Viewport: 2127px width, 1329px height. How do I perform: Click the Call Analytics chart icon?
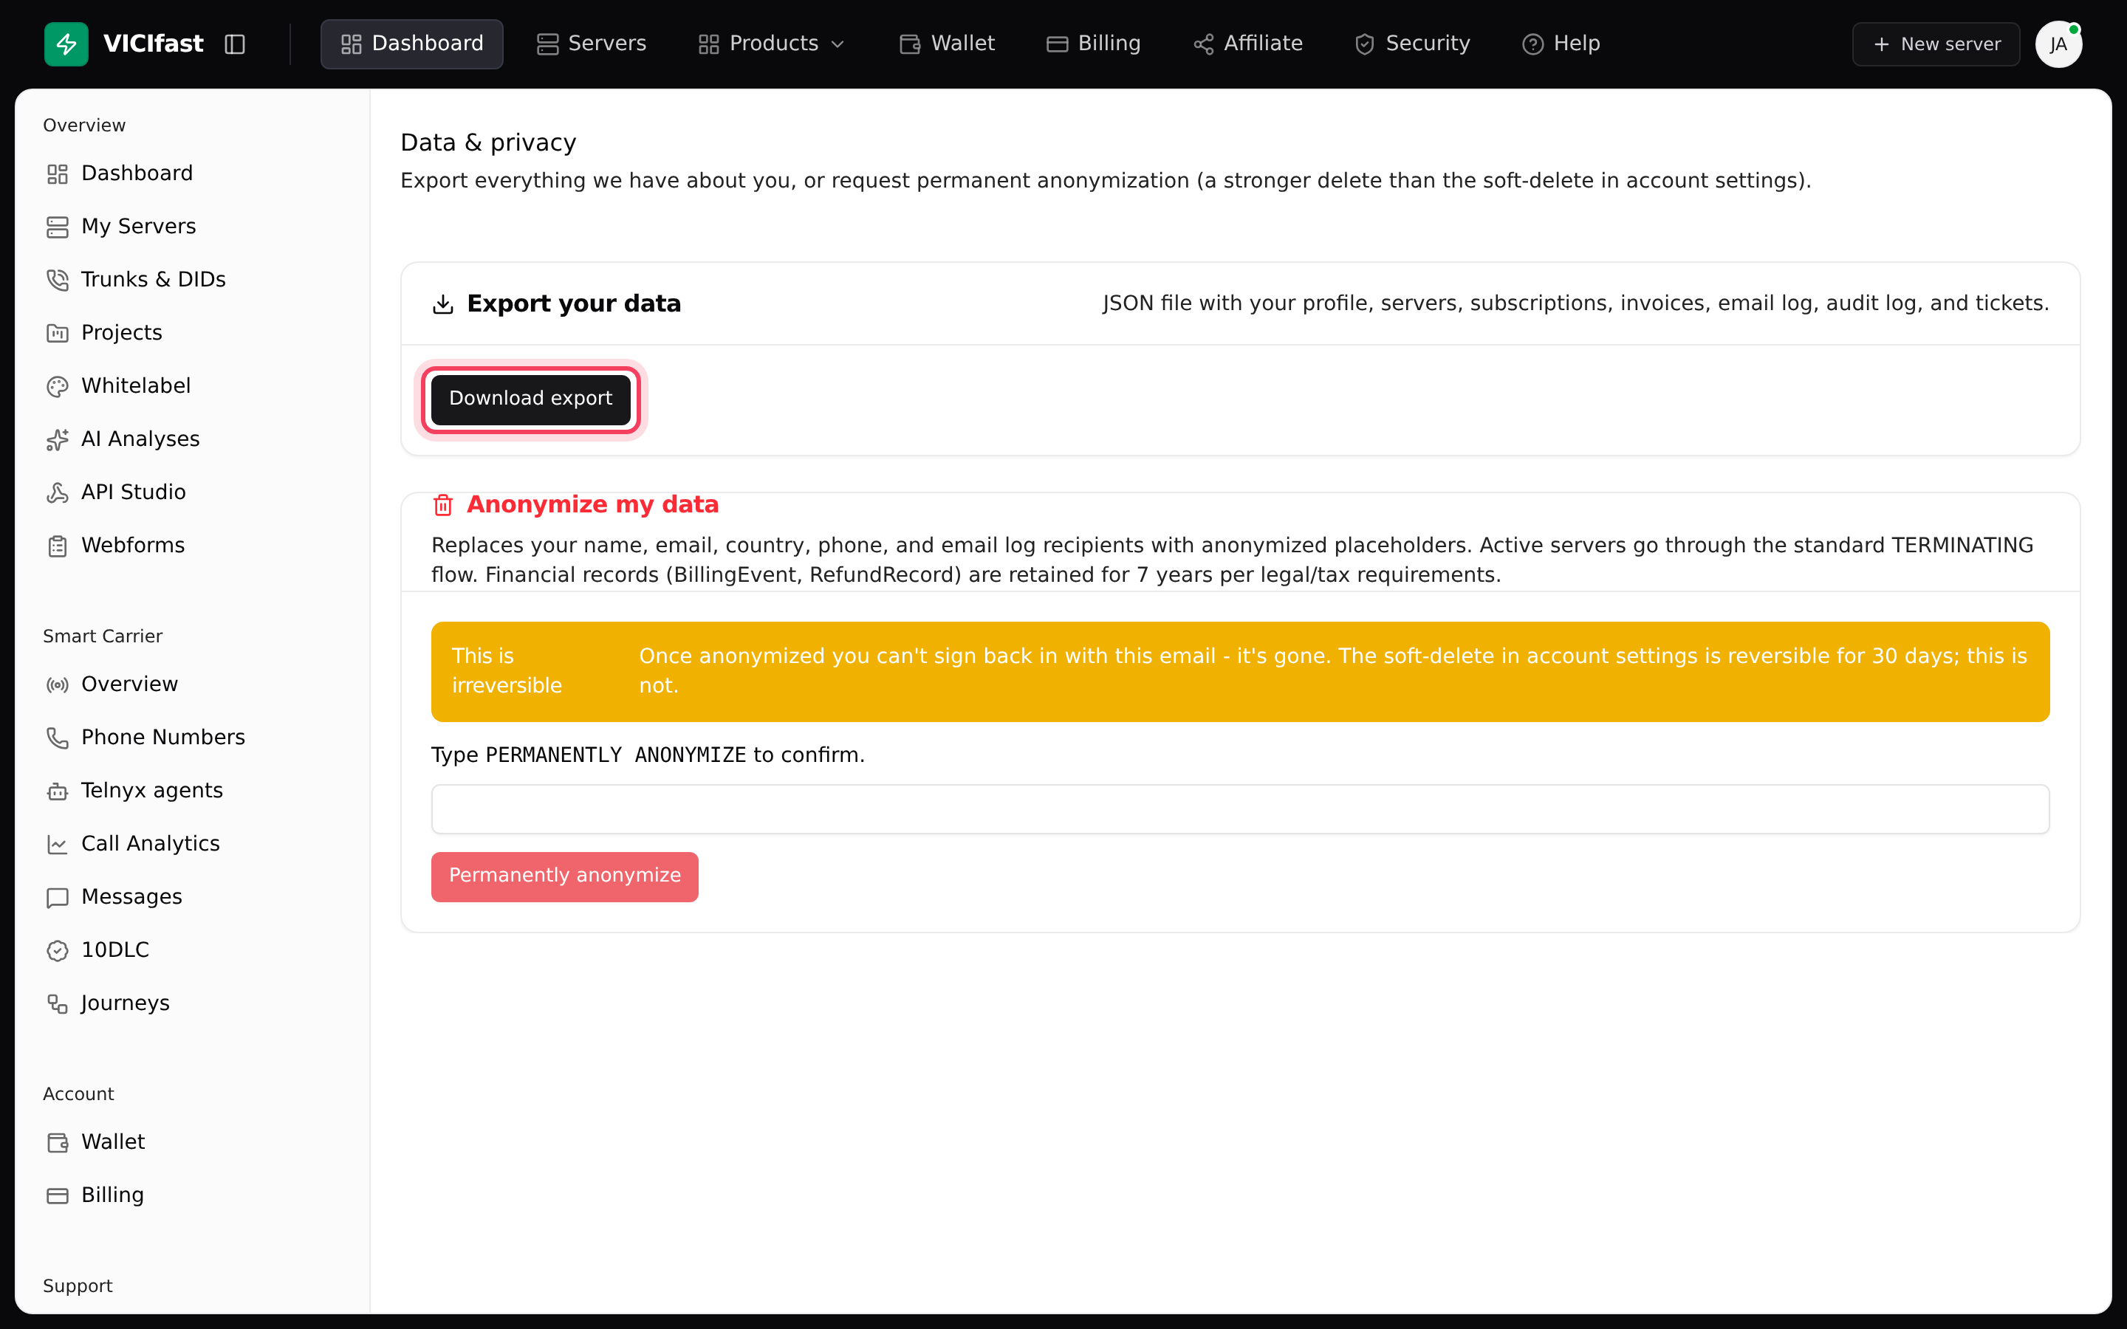click(x=57, y=844)
